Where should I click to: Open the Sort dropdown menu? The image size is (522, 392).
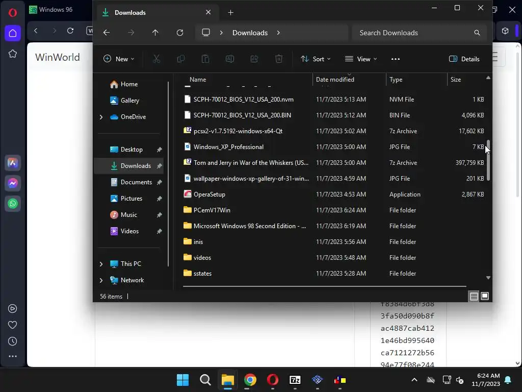316,59
